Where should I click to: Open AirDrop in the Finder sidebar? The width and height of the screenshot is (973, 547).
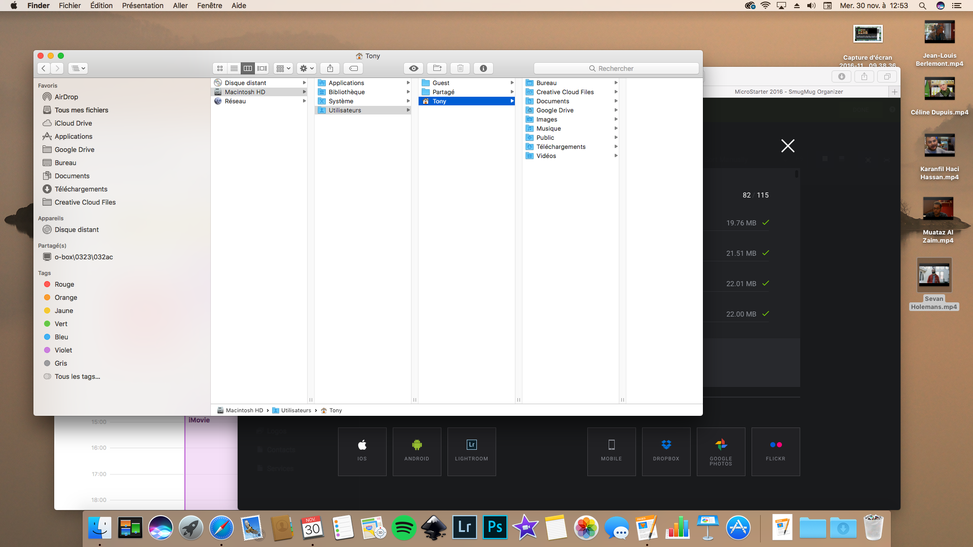pyautogui.click(x=66, y=97)
